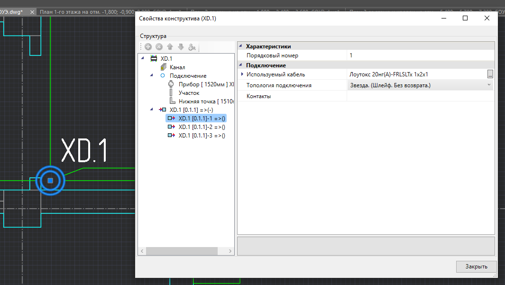505x285 pixels.
Task: Expand the Используемый кабель property
Action: [242, 74]
